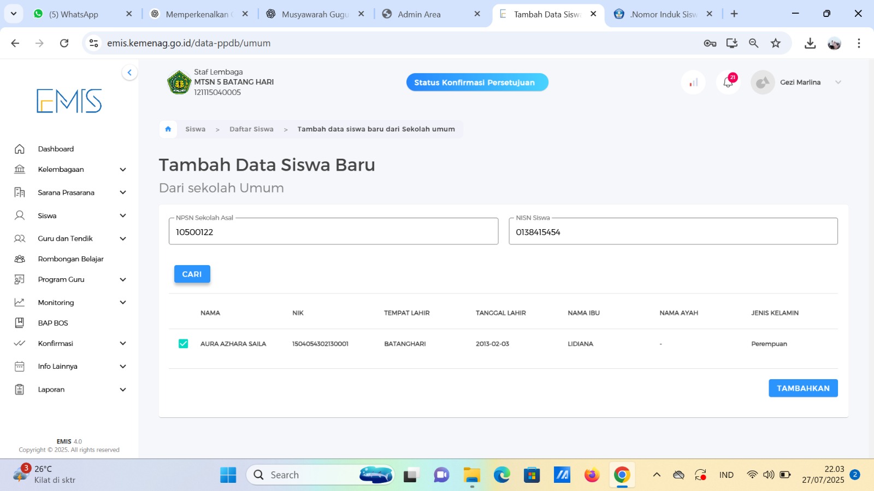874x491 pixels.
Task: Click the TAMBAHKAN button to add student
Action: coord(803,388)
